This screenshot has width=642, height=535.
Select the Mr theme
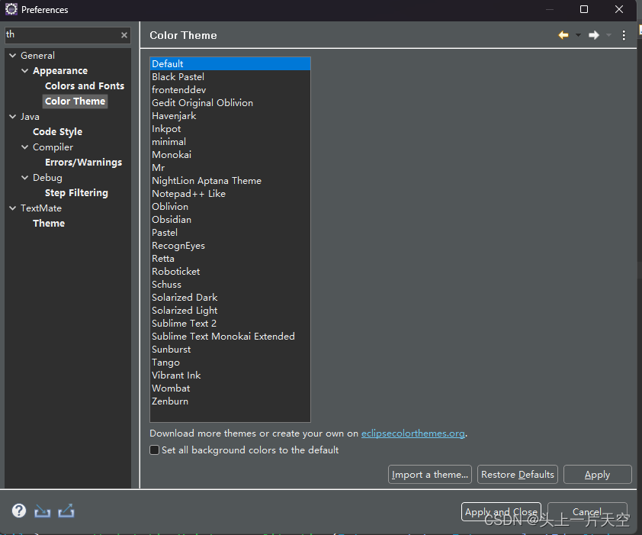(x=230, y=168)
